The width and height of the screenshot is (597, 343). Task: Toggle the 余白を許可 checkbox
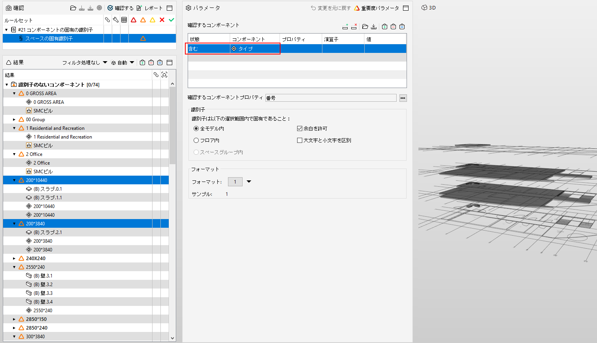point(299,129)
